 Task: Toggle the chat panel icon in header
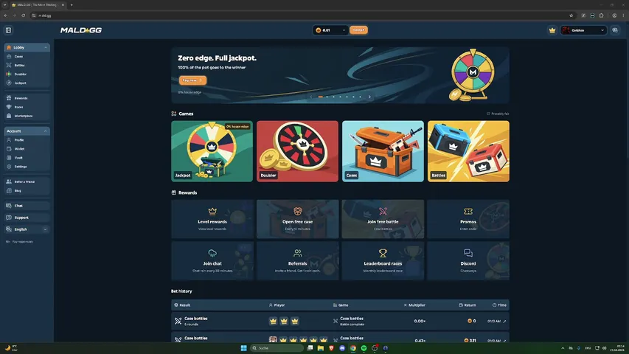pyautogui.click(x=615, y=30)
